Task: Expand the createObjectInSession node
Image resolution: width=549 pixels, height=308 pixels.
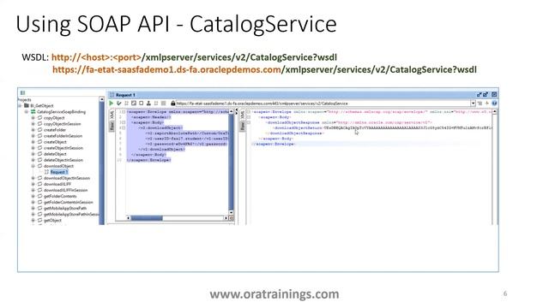Action: pos(33,148)
